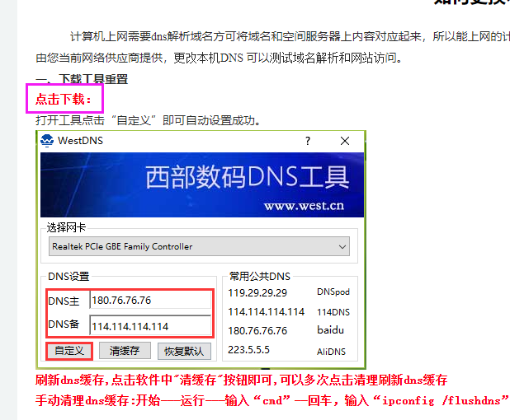Choose 119.29.29.29 from the public DNS list
The height and width of the screenshot is (420, 510).
(x=257, y=292)
